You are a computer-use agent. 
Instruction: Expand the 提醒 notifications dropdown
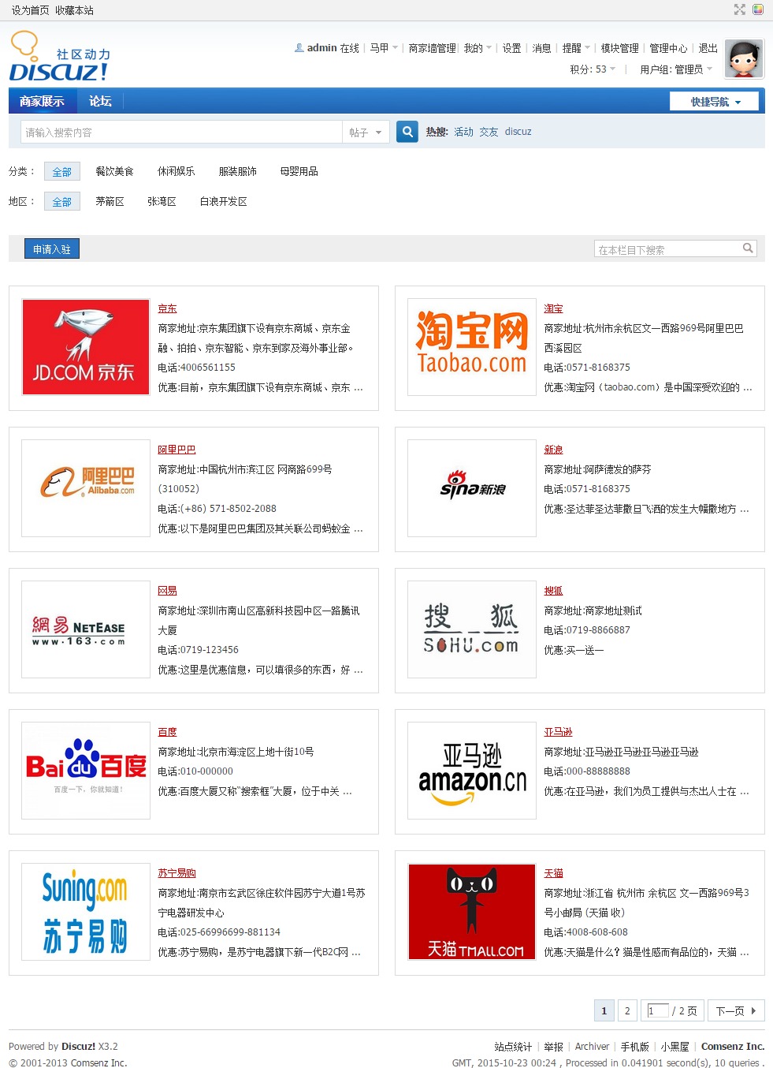[x=576, y=48]
